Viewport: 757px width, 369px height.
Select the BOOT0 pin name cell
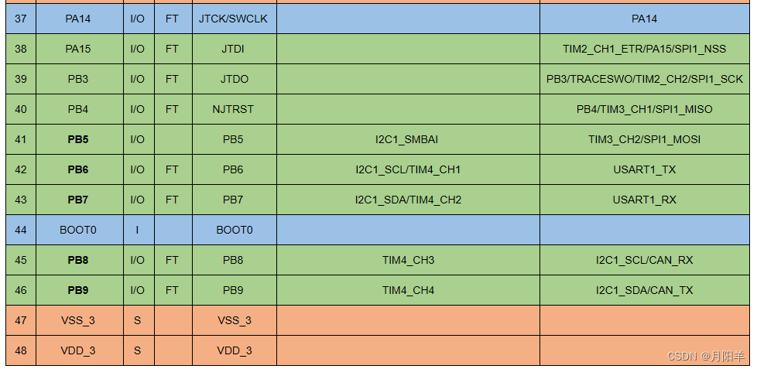pyautogui.click(x=78, y=230)
